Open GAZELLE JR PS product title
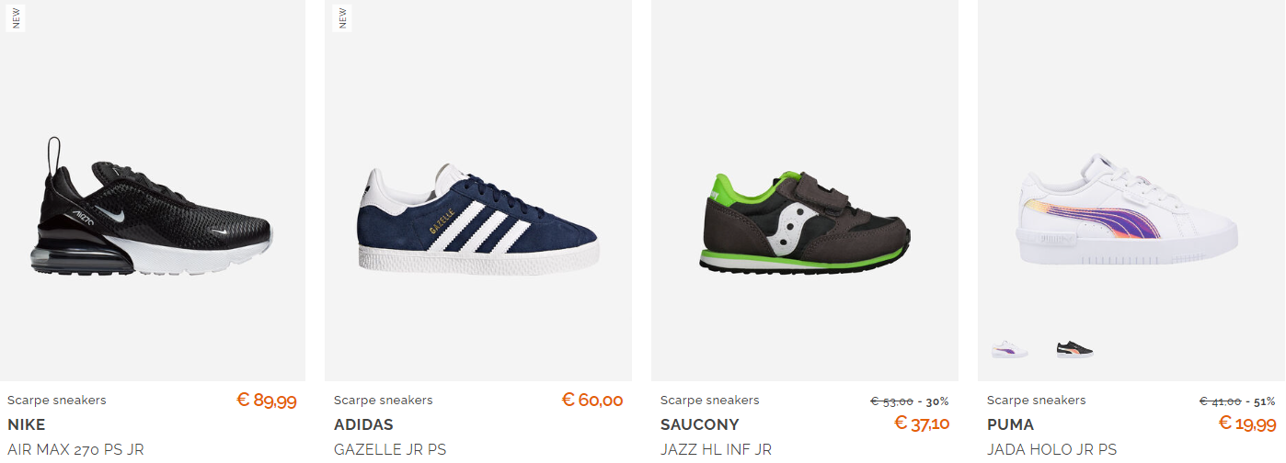The height and width of the screenshot is (463, 1286). coord(390,450)
